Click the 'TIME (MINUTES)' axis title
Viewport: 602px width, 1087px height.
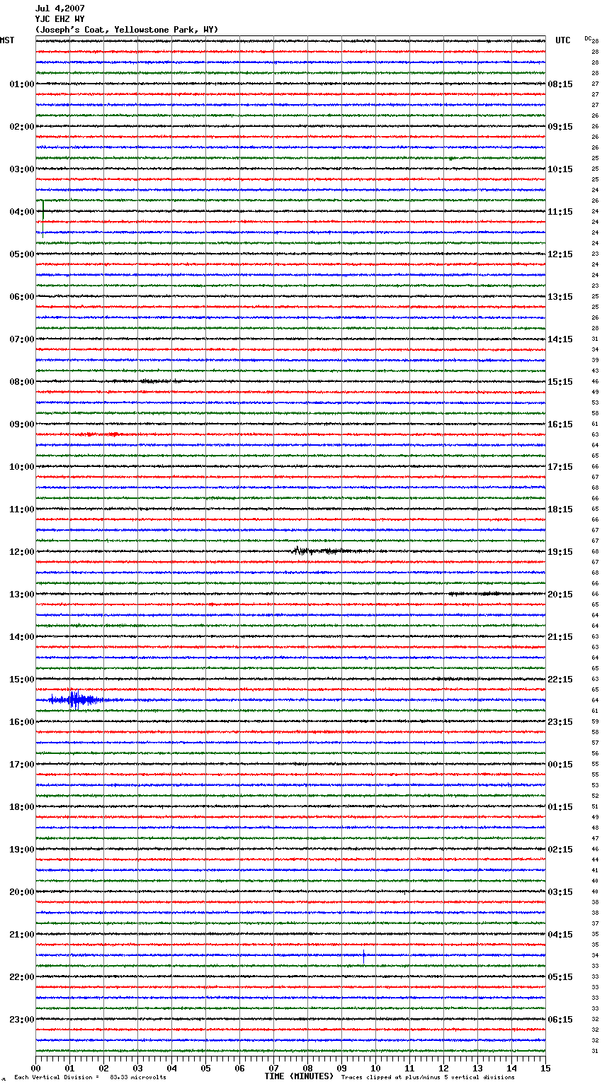[299, 1076]
